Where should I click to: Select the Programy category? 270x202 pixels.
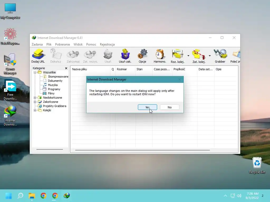click(x=51, y=89)
